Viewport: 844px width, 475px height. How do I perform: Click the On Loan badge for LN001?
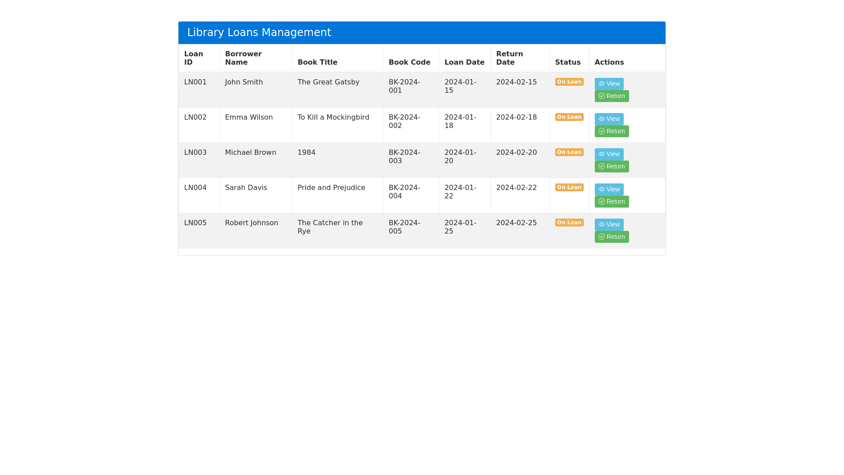pos(569,82)
